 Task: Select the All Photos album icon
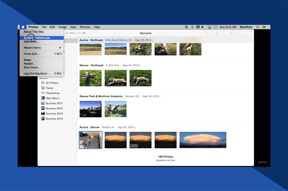point(43,83)
